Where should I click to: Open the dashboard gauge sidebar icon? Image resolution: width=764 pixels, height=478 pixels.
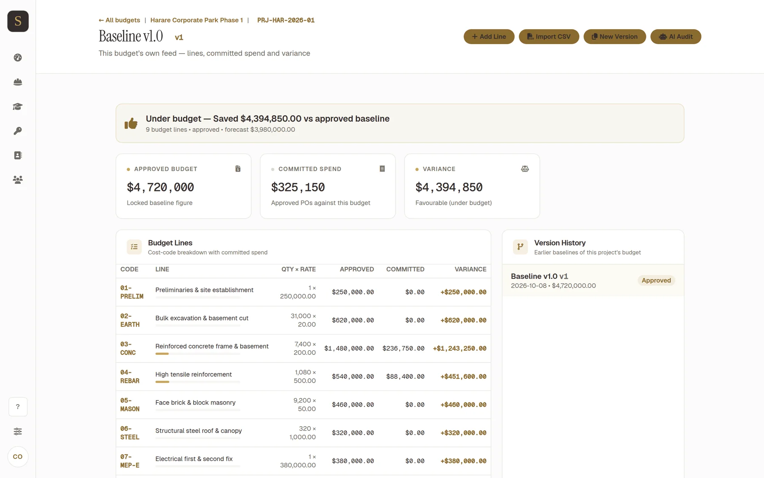click(18, 57)
